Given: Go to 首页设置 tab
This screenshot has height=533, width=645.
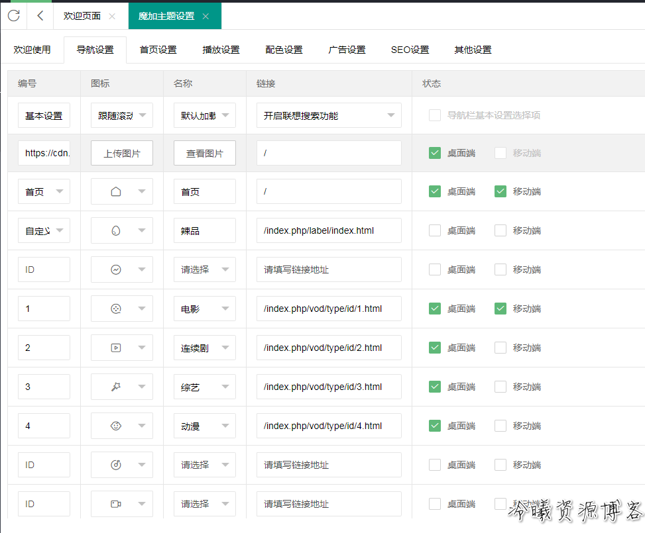Looking at the screenshot, I should pos(158,50).
